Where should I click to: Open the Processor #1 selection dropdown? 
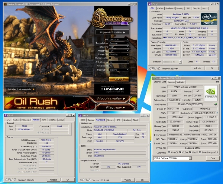172,62
